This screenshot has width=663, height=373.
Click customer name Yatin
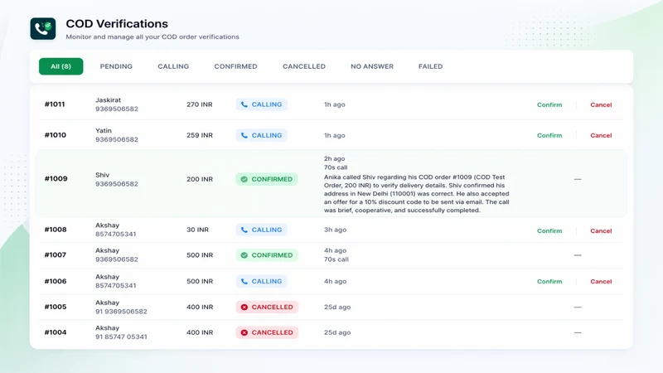103,131
